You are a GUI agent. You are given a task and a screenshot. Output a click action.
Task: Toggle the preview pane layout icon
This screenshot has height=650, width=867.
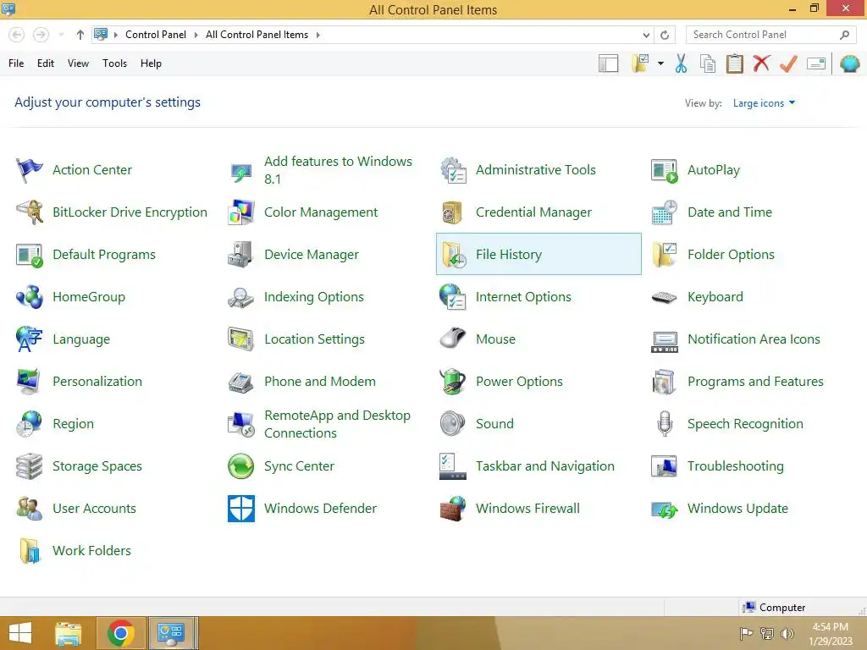click(608, 63)
